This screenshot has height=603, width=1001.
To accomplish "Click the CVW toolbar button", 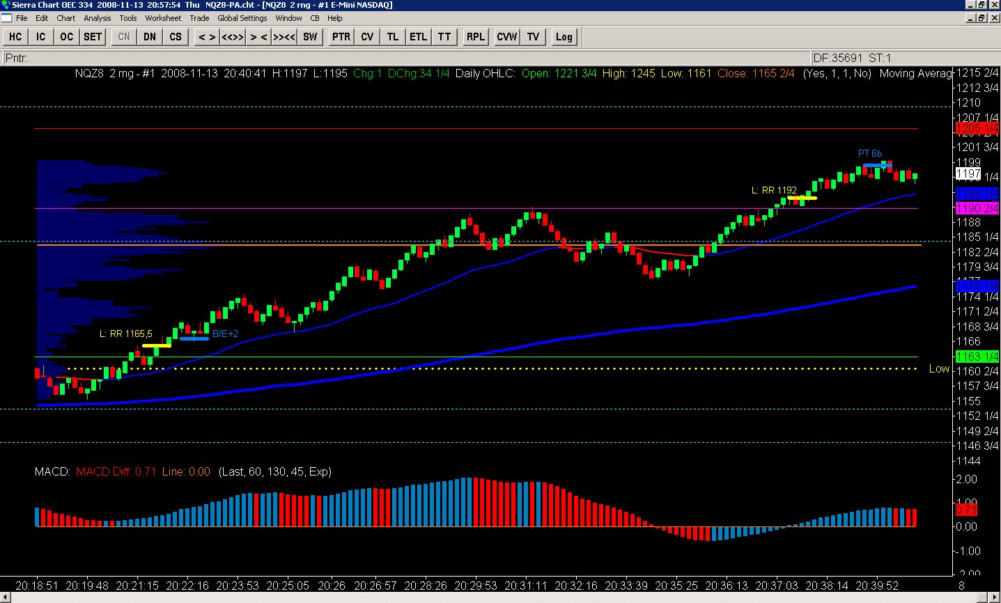I will [507, 37].
